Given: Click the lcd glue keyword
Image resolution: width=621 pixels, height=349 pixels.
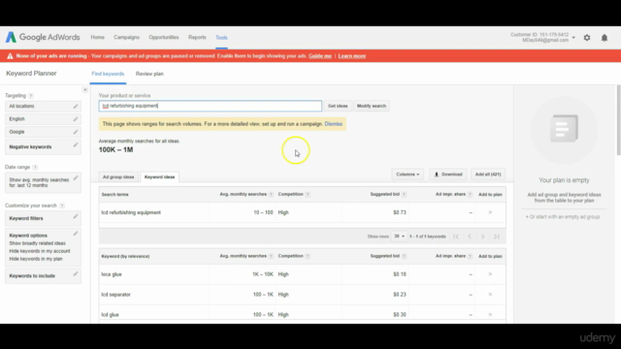Looking at the screenshot, I should pos(110,314).
